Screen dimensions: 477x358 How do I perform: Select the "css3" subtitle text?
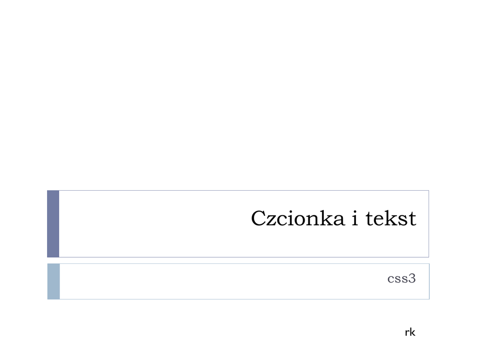tap(401, 279)
